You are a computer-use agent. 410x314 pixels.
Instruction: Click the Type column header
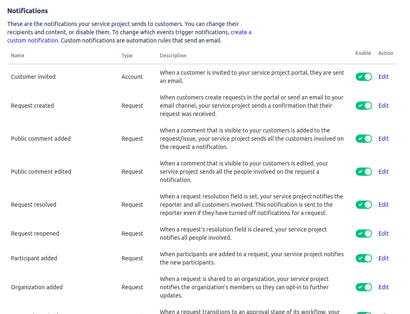[x=127, y=56]
